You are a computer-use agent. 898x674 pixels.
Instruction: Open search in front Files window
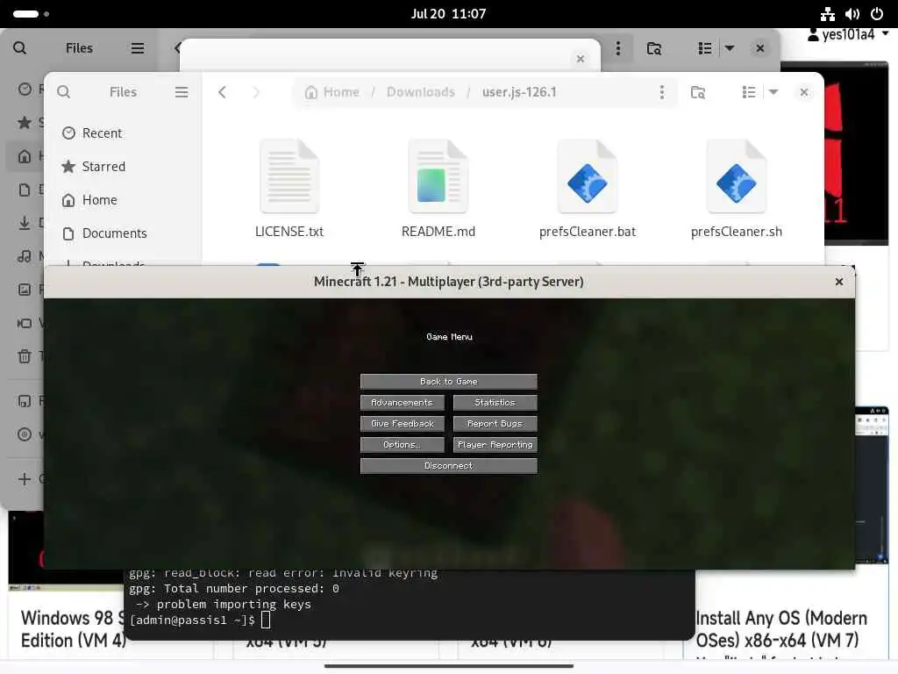pos(63,91)
